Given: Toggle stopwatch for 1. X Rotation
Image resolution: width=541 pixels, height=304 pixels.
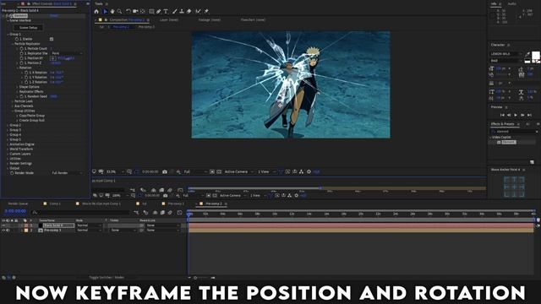Looking at the screenshot, I should pyautogui.click(x=26, y=73).
